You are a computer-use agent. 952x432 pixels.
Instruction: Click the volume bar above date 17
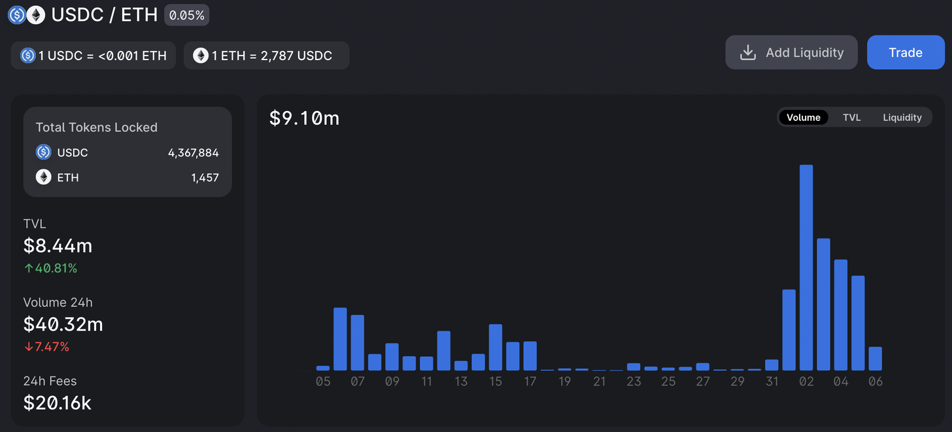pyautogui.click(x=530, y=356)
